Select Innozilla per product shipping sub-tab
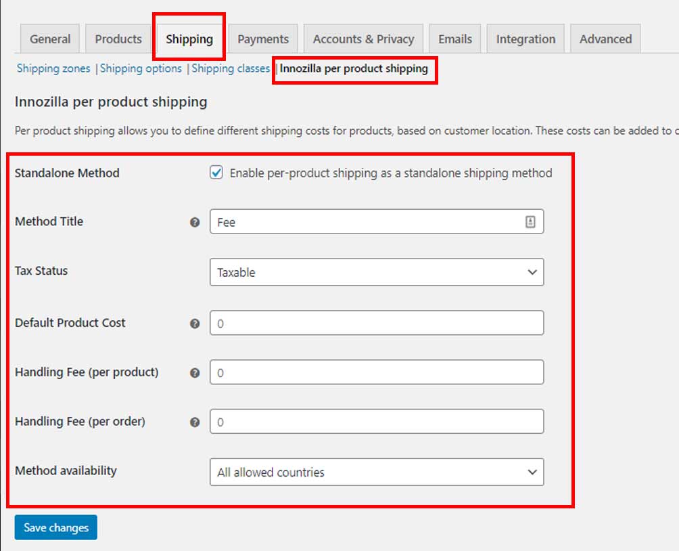Viewport: 679px width, 551px height. tap(354, 68)
